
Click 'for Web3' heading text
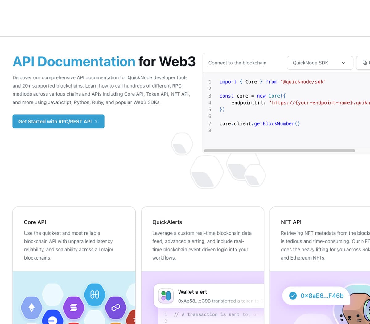click(167, 62)
